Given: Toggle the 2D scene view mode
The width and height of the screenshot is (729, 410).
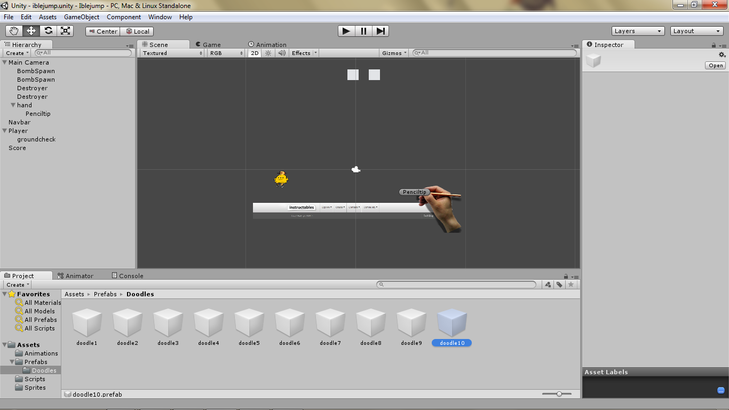Looking at the screenshot, I should pos(255,53).
